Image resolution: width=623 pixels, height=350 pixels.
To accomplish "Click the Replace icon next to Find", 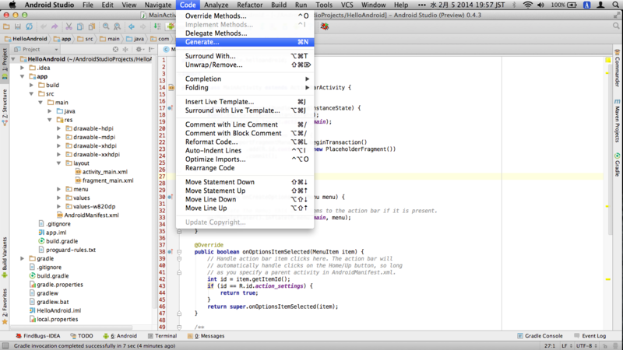I will [118, 26].
